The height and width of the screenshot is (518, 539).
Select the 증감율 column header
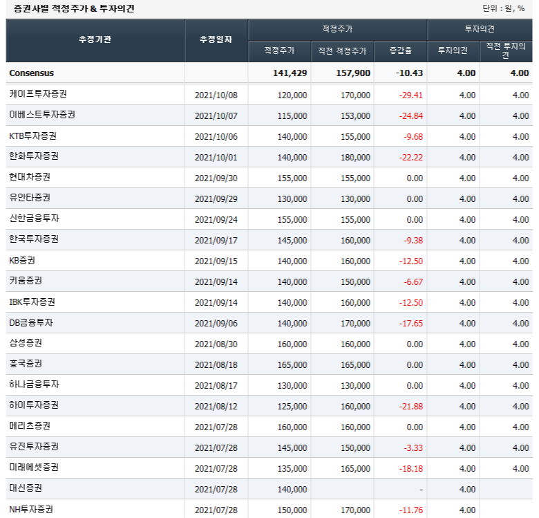(401, 50)
